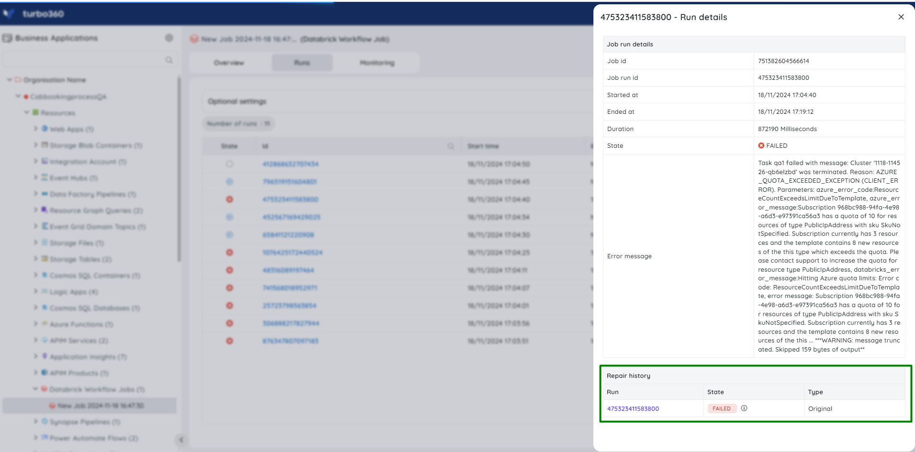The height and width of the screenshot is (452, 915).
Task: Click the Number of runs setting chip
Action: 238,123
